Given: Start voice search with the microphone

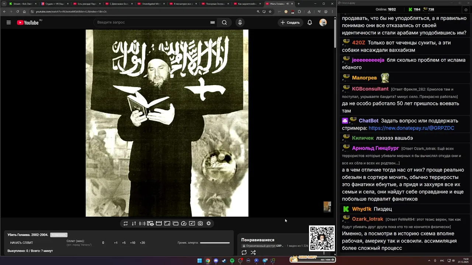Looking at the screenshot, I should pos(240,22).
